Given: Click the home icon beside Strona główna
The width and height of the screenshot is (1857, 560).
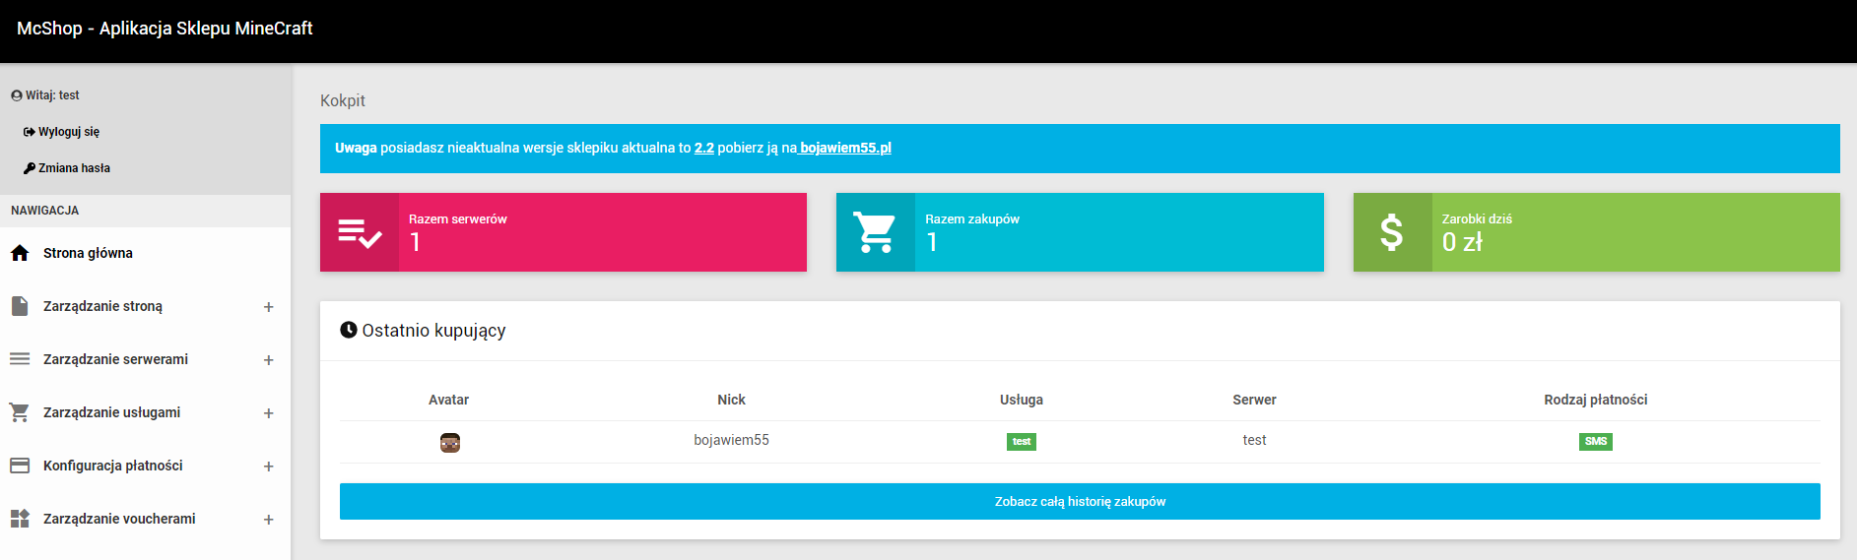Looking at the screenshot, I should (x=20, y=253).
